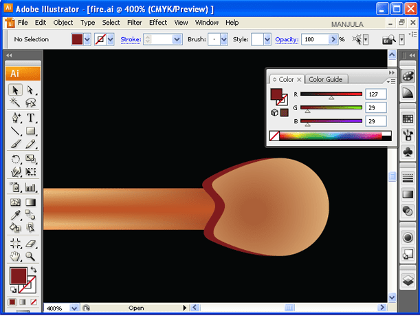Open Brushes panel icon in dock
The height and width of the screenshot is (316, 420).
[x=408, y=135]
